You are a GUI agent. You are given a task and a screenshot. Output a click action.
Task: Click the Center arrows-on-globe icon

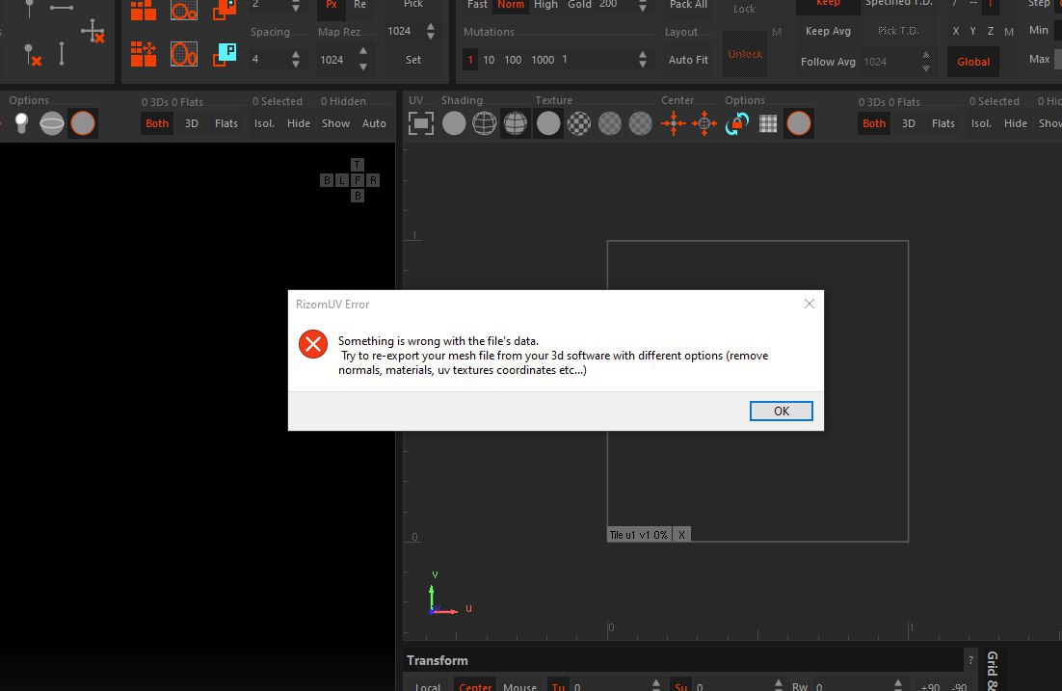coord(704,123)
